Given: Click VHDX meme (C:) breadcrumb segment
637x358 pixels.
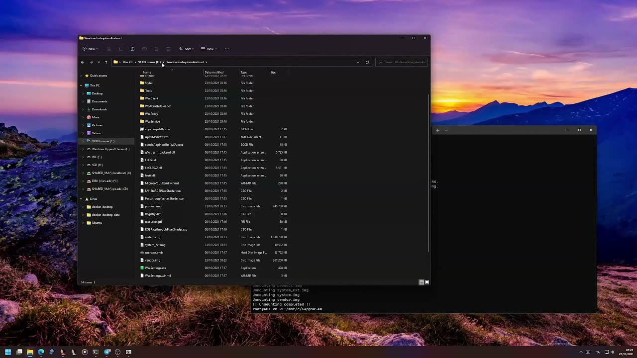Looking at the screenshot, I should pos(149,62).
